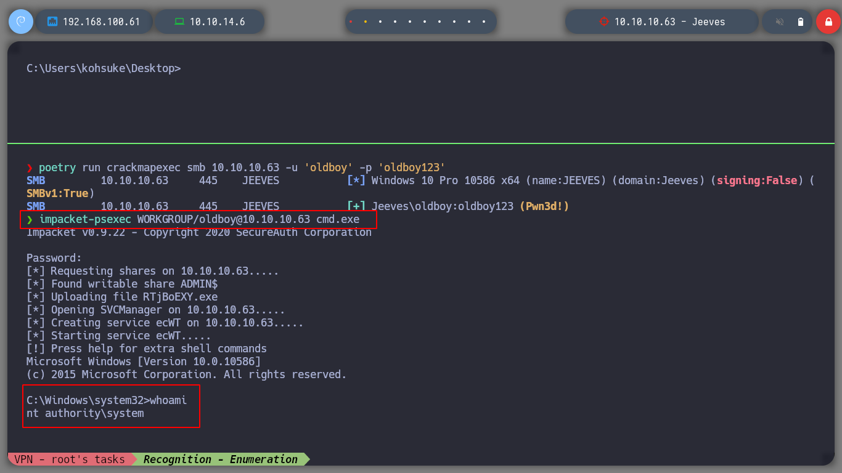Image resolution: width=842 pixels, height=473 pixels.
Task: Click 'Microsoft Windows [Version 10.0.10586]' line
Action: point(144,362)
